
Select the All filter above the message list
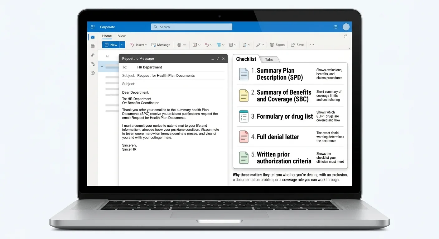coord(107,56)
